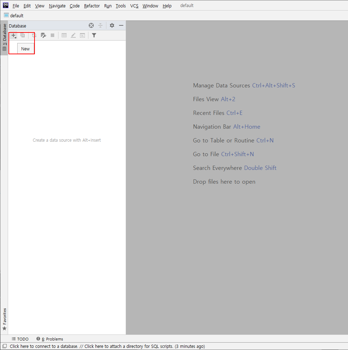Screen dimensions: 348x350
Task: Click 'Create a data source with Alt+Insert' text
Action: 67,140
